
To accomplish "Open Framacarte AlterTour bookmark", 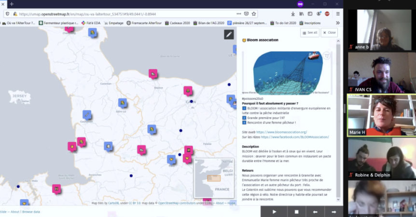I will (144, 23).
